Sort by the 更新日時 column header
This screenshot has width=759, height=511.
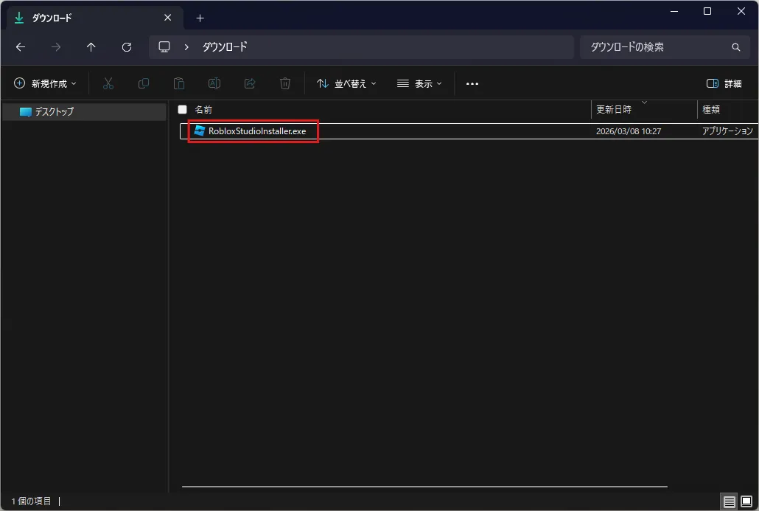point(614,109)
